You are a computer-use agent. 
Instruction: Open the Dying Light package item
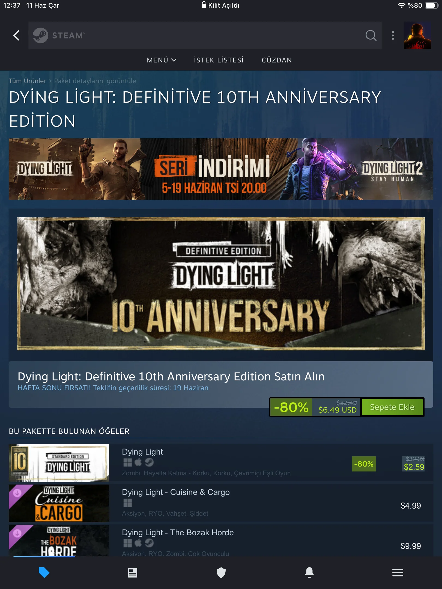[221, 463]
